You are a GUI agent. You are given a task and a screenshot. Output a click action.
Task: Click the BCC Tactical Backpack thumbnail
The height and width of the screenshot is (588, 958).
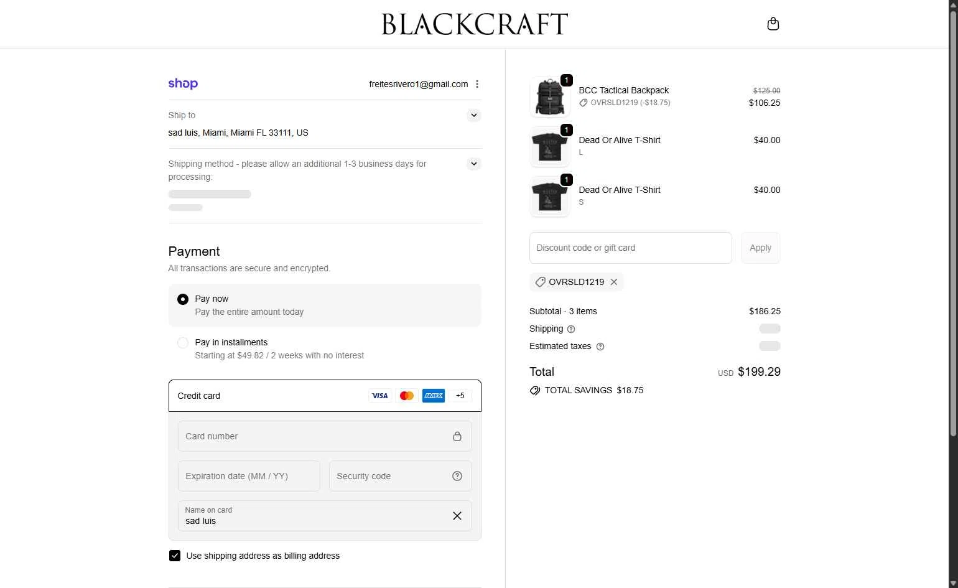point(550,97)
